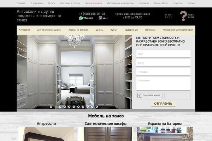Focus the Сообщение text area

[x=163, y=84]
